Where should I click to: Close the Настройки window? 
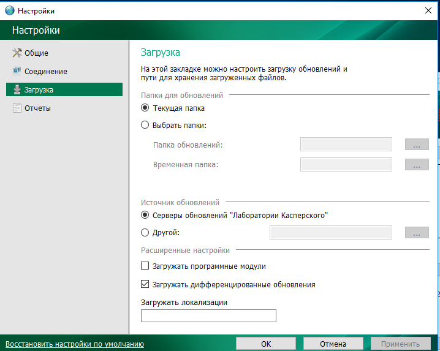tap(428, 10)
